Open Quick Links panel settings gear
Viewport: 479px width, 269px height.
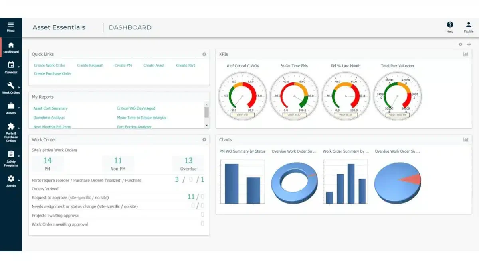click(x=204, y=54)
